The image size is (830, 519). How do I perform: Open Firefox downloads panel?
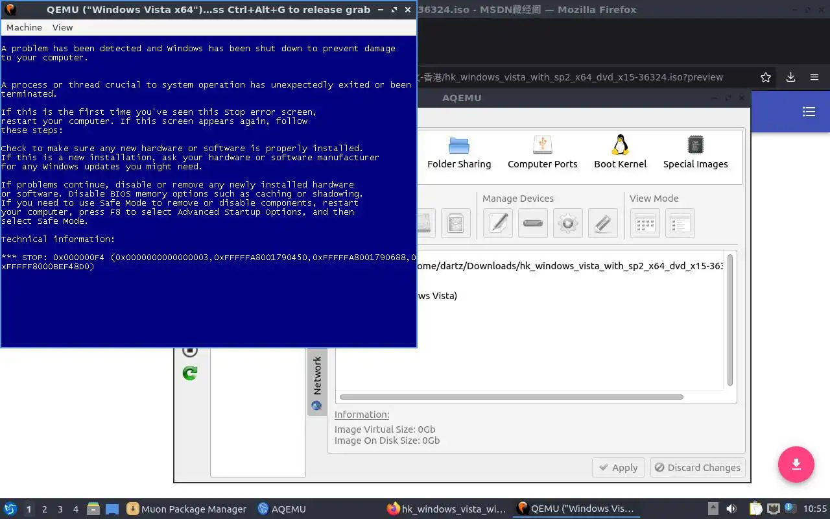[790, 77]
